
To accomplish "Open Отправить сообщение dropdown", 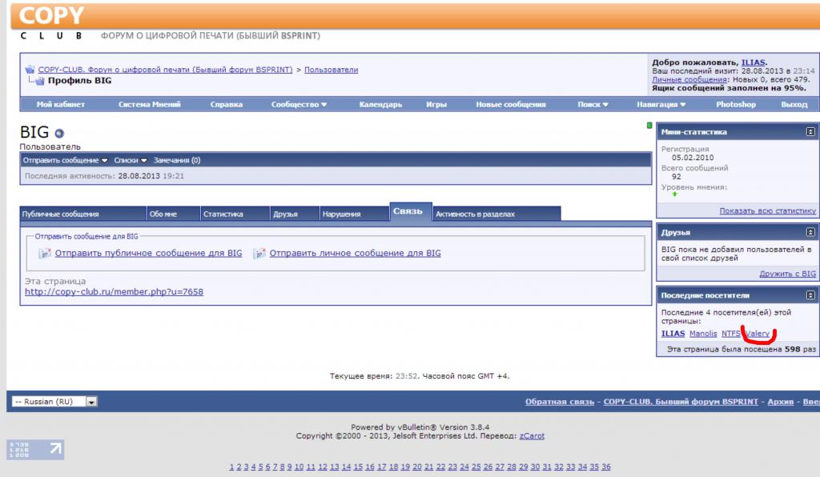I will (x=66, y=160).
